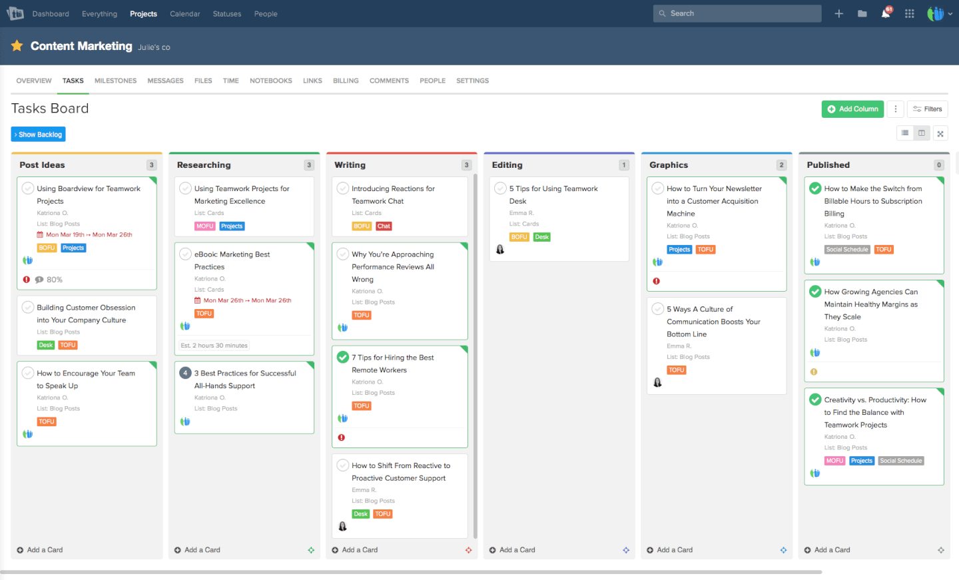
Task: Switch to board view icon
Action: [x=922, y=133]
